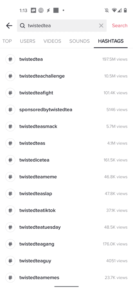Open the twistedicetea hashtag result
This screenshot has height=289, width=133.
coord(66,160)
